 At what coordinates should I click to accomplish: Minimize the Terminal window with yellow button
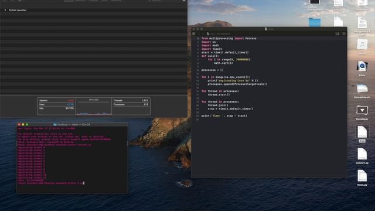tap(23, 124)
